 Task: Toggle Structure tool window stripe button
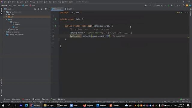click(1, 83)
